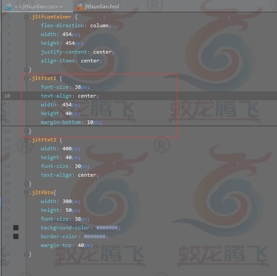Click fold end marker at line 14
The width and height of the screenshot is (277, 276).
(26, 131)
